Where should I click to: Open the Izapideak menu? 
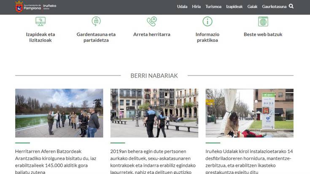coord(234,6)
